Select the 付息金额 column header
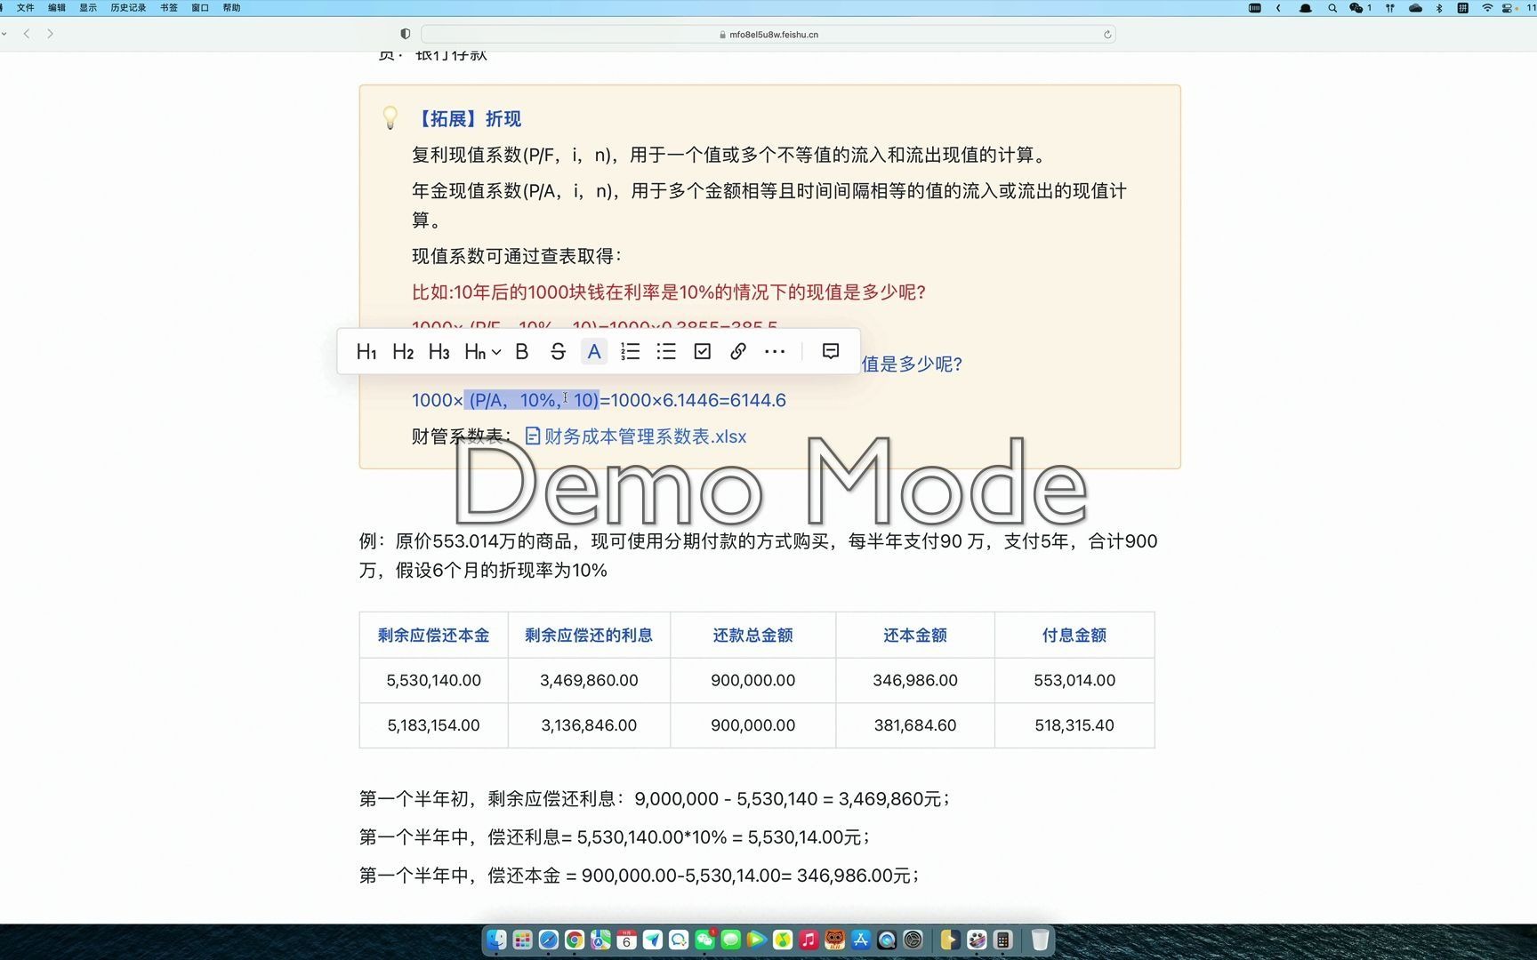This screenshot has height=960, width=1537. [1074, 635]
